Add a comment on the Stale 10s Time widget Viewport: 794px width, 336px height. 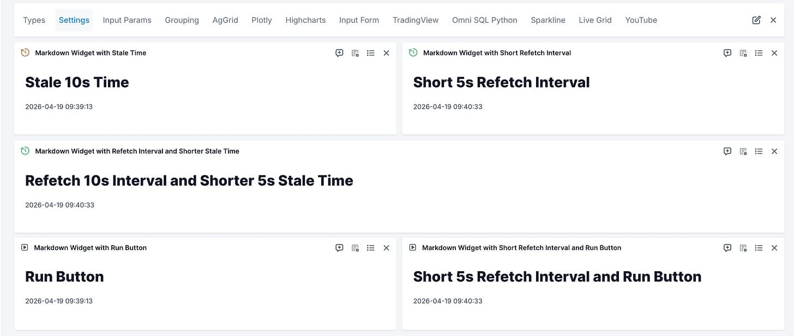[x=339, y=53]
